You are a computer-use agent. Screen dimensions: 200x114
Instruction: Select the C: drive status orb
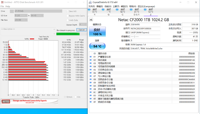point(117,9)
